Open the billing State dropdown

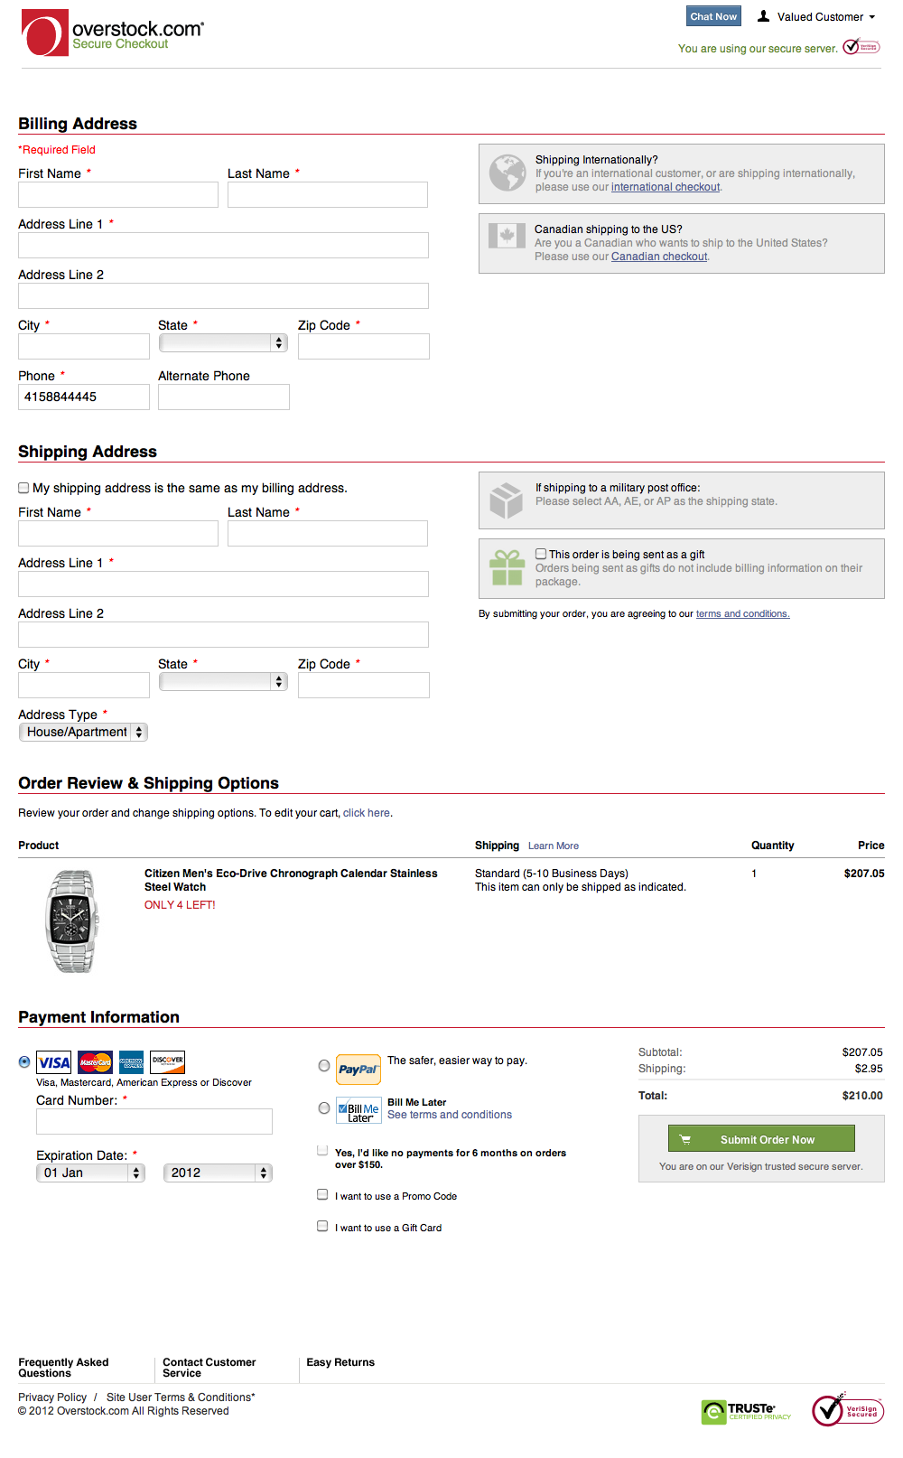pos(222,343)
